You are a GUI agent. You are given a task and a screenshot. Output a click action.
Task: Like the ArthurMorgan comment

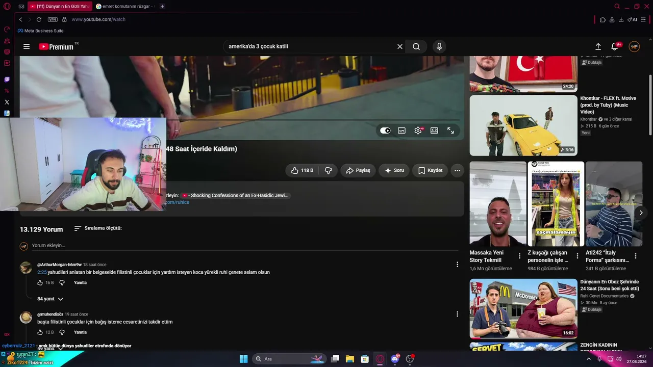coord(40,283)
